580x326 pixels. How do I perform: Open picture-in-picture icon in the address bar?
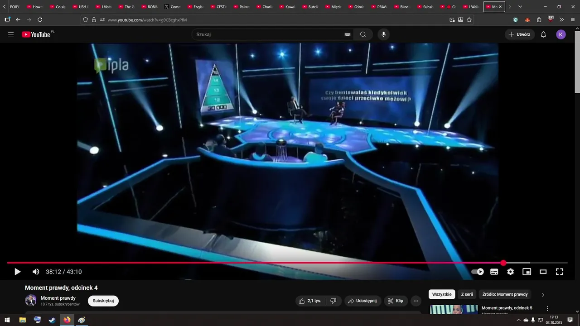(452, 20)
